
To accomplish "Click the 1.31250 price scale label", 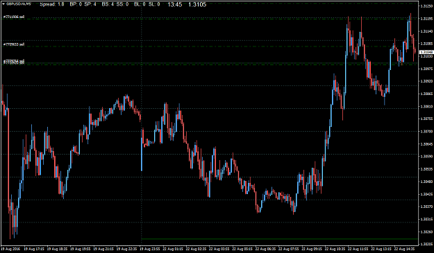I will click(426, 6).
